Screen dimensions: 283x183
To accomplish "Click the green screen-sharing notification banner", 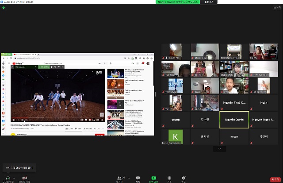I will click(178, 2).
